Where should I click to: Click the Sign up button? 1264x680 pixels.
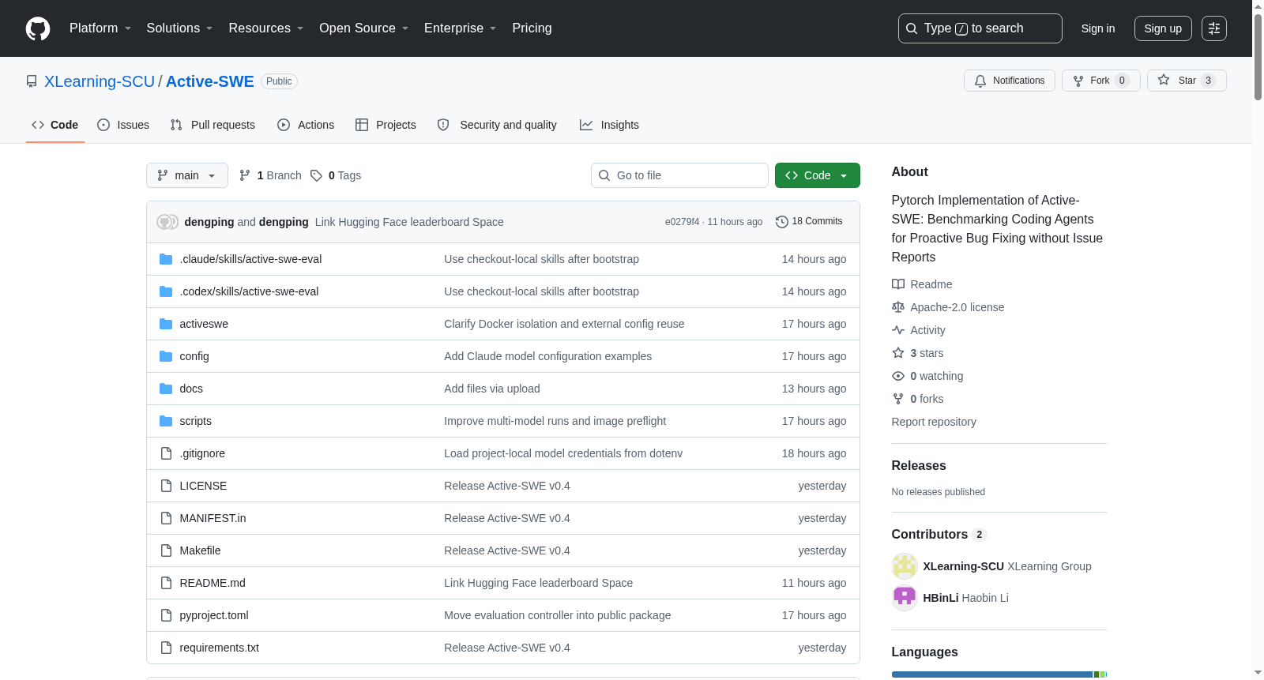[1163, 28]
